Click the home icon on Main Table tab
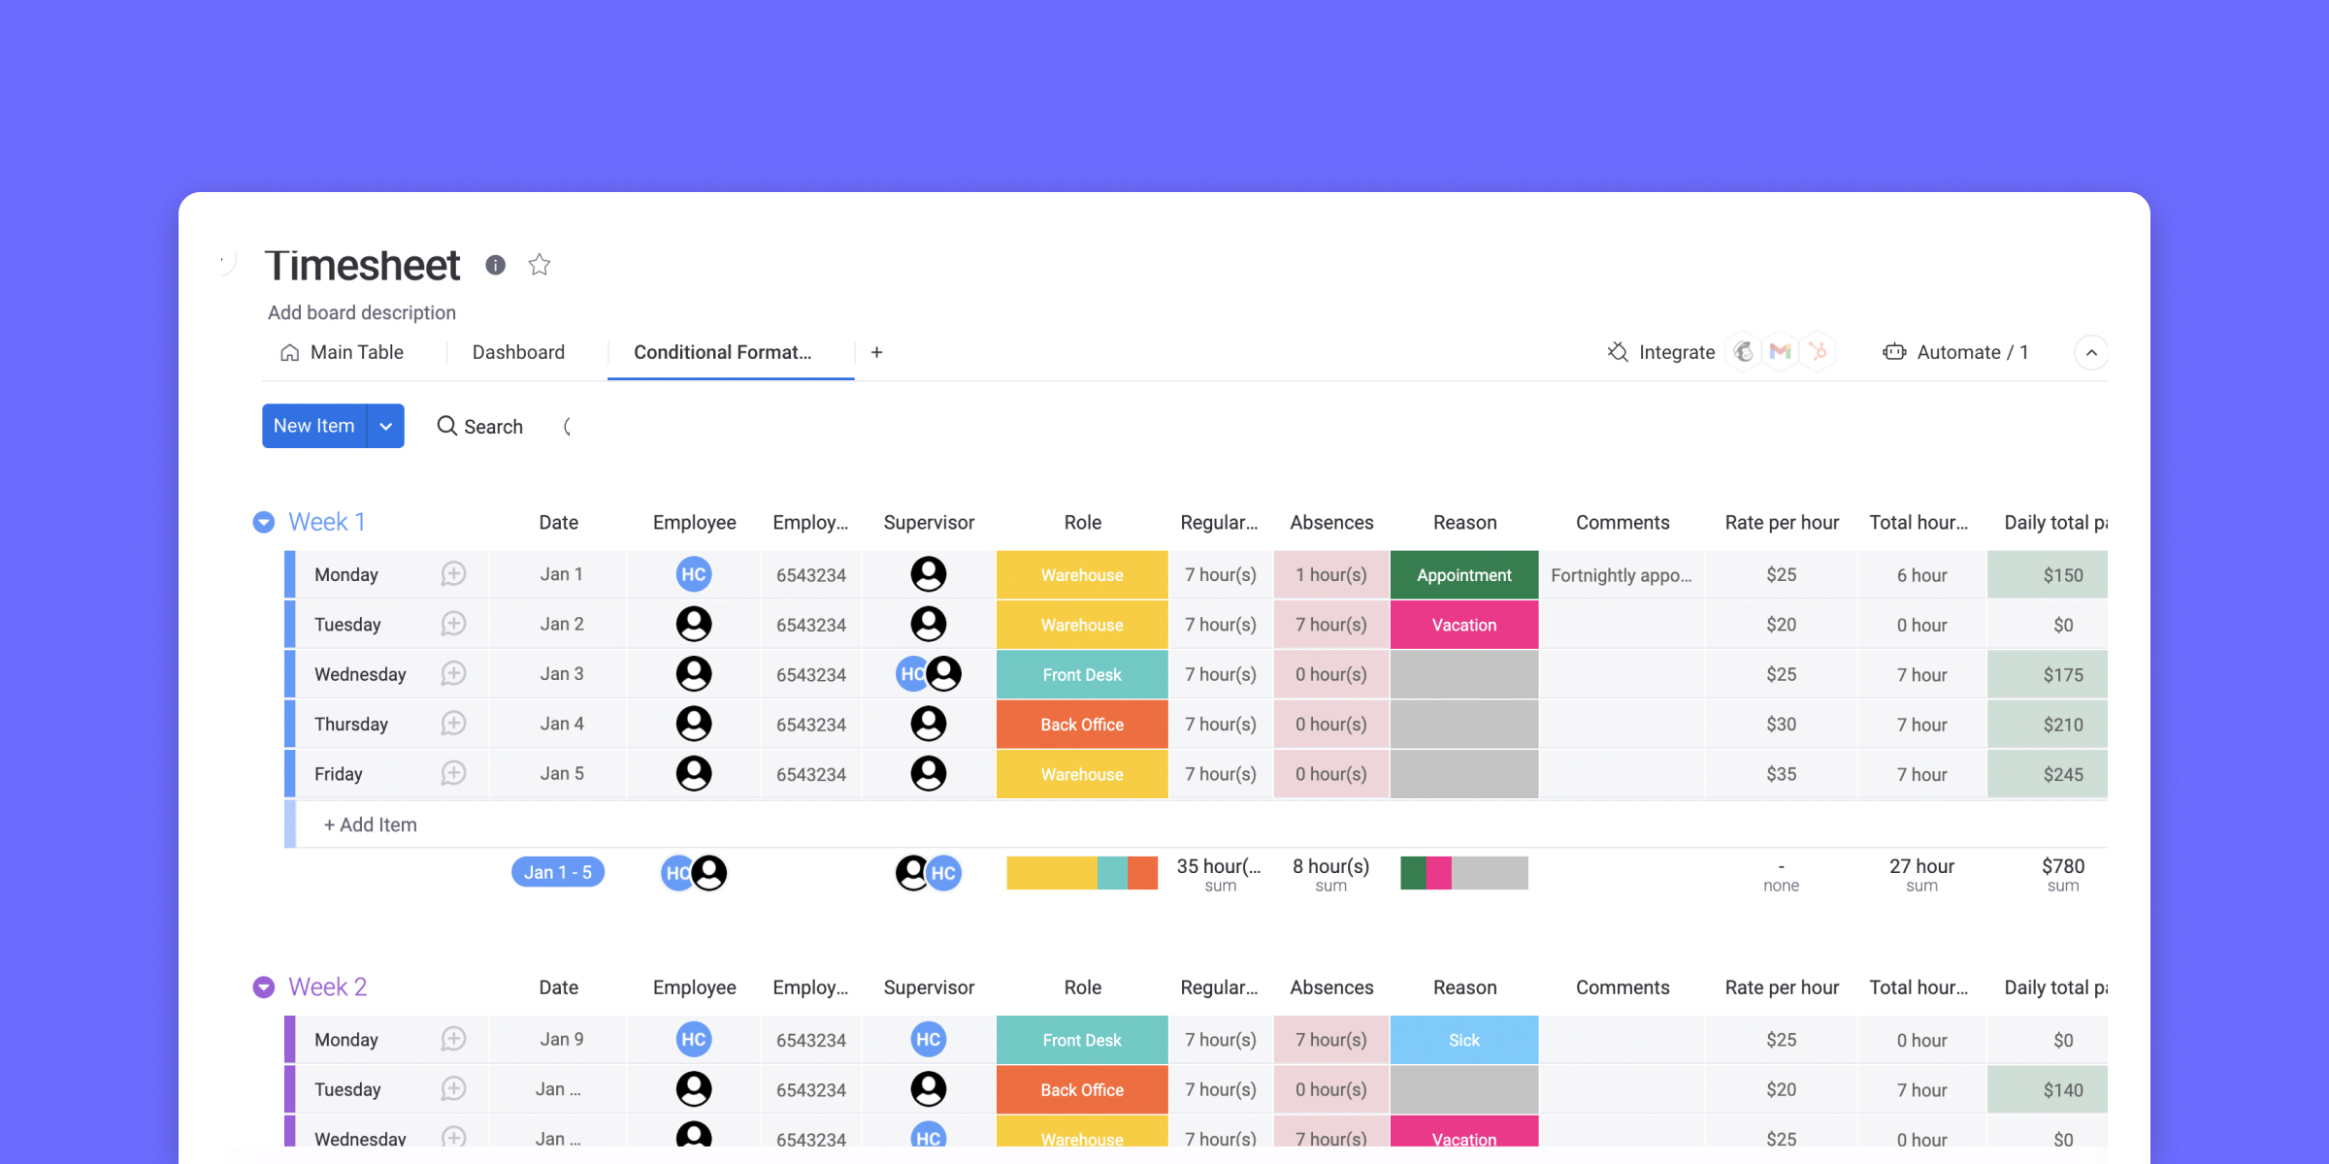The height and width of the screenshot is (1164, 2329). click(x=288, y=352)
